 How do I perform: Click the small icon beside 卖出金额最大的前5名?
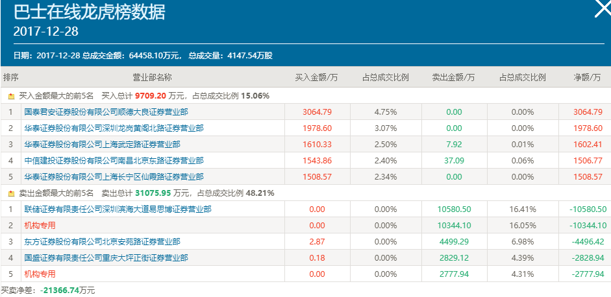(x=12, y=193)
